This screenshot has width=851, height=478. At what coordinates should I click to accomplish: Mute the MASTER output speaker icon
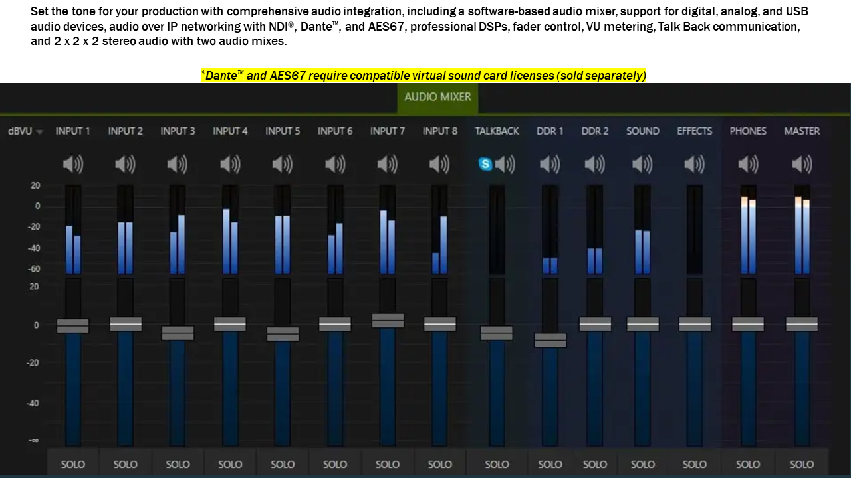pyautogui.click(x=802, y=164)
